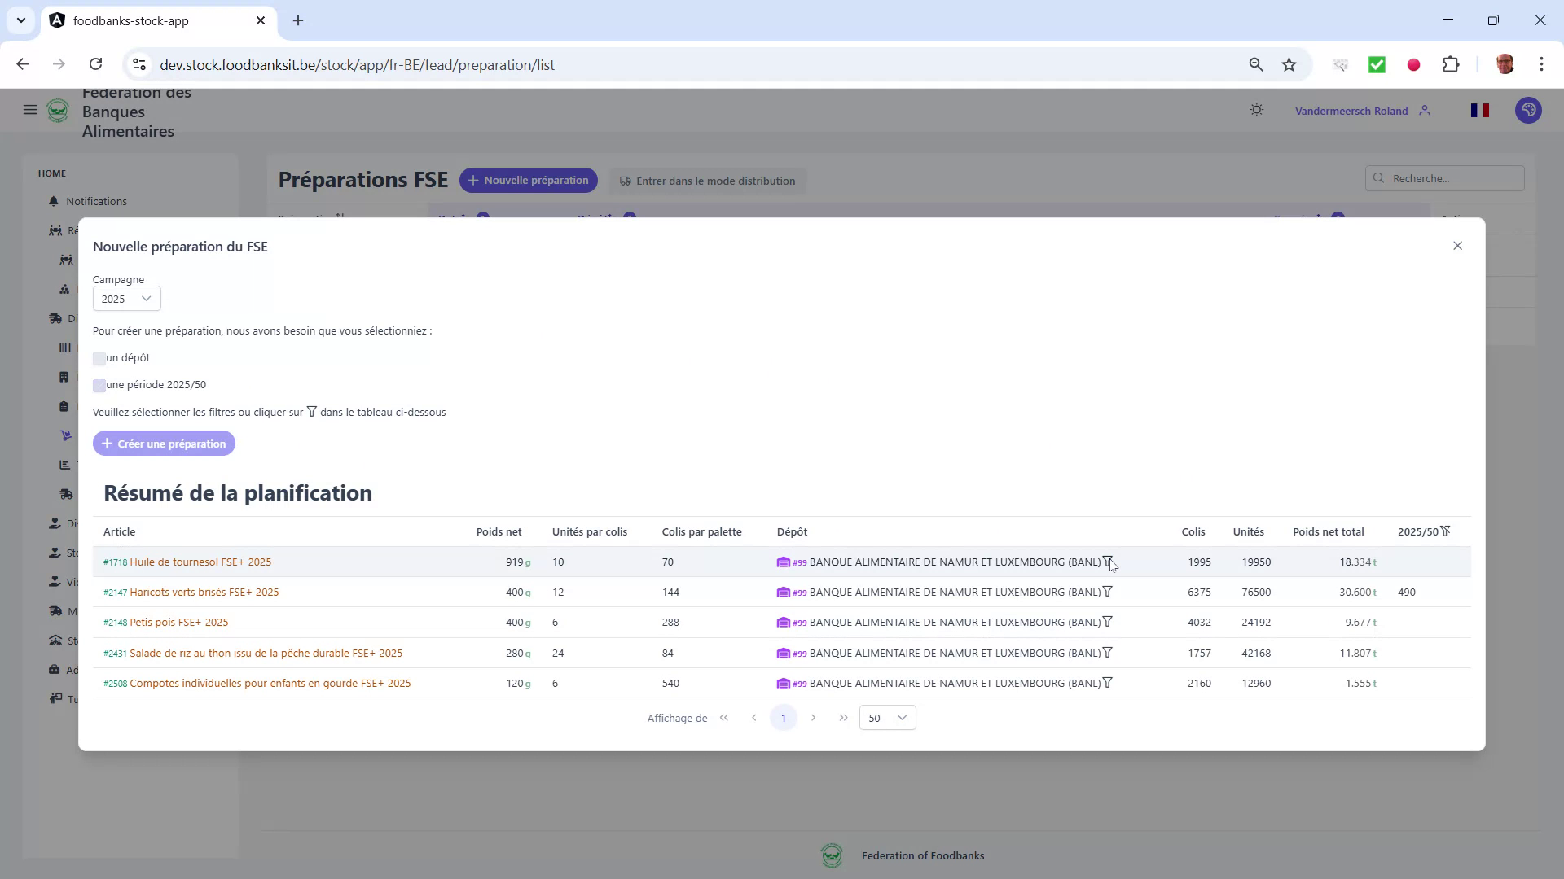1564x879 pixels.
Task: Open the purple palette icon top right
Action: 1529,110
